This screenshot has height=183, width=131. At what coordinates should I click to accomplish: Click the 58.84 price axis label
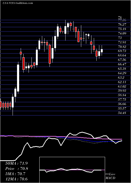[x=122, y=95]
